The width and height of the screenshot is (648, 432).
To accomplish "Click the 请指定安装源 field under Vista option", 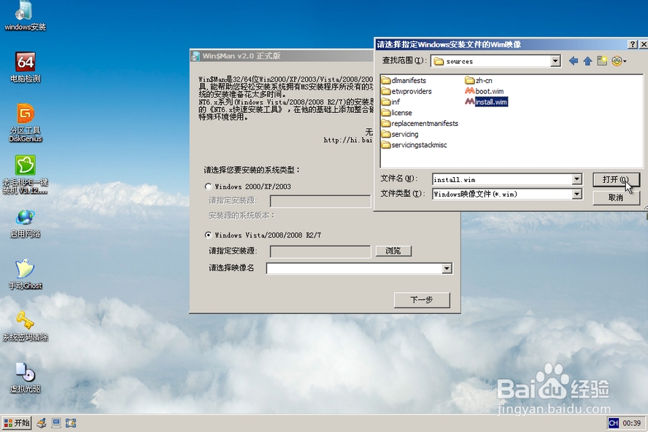I will [x=320, y=251].
